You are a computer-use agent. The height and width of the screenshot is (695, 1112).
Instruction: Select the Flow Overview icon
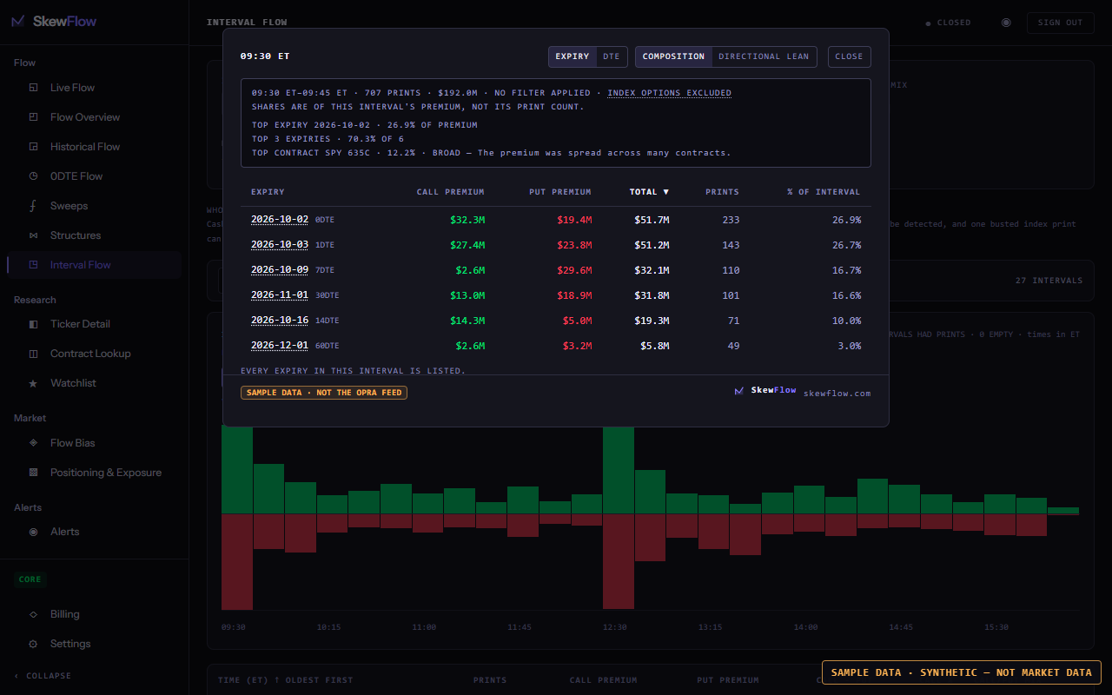[33, 117]
